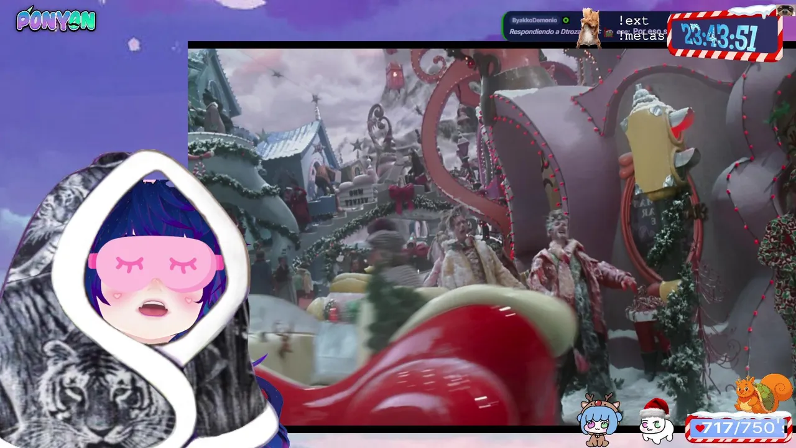Click the ByakkoDemonio username in chat overlay
796x448 pixels.
[x=534, y=21]
